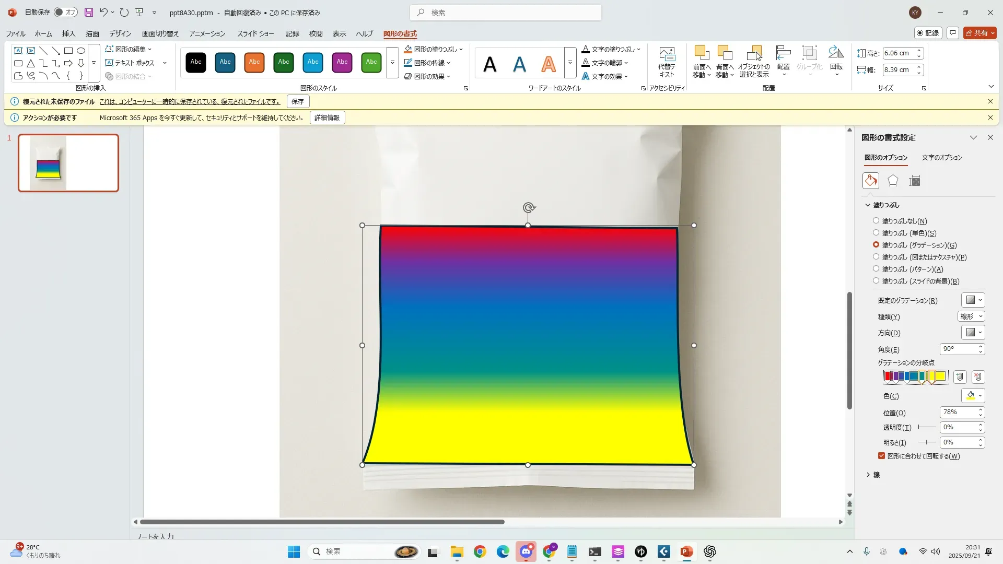Open the gradient stop color (色) picker

973,396
